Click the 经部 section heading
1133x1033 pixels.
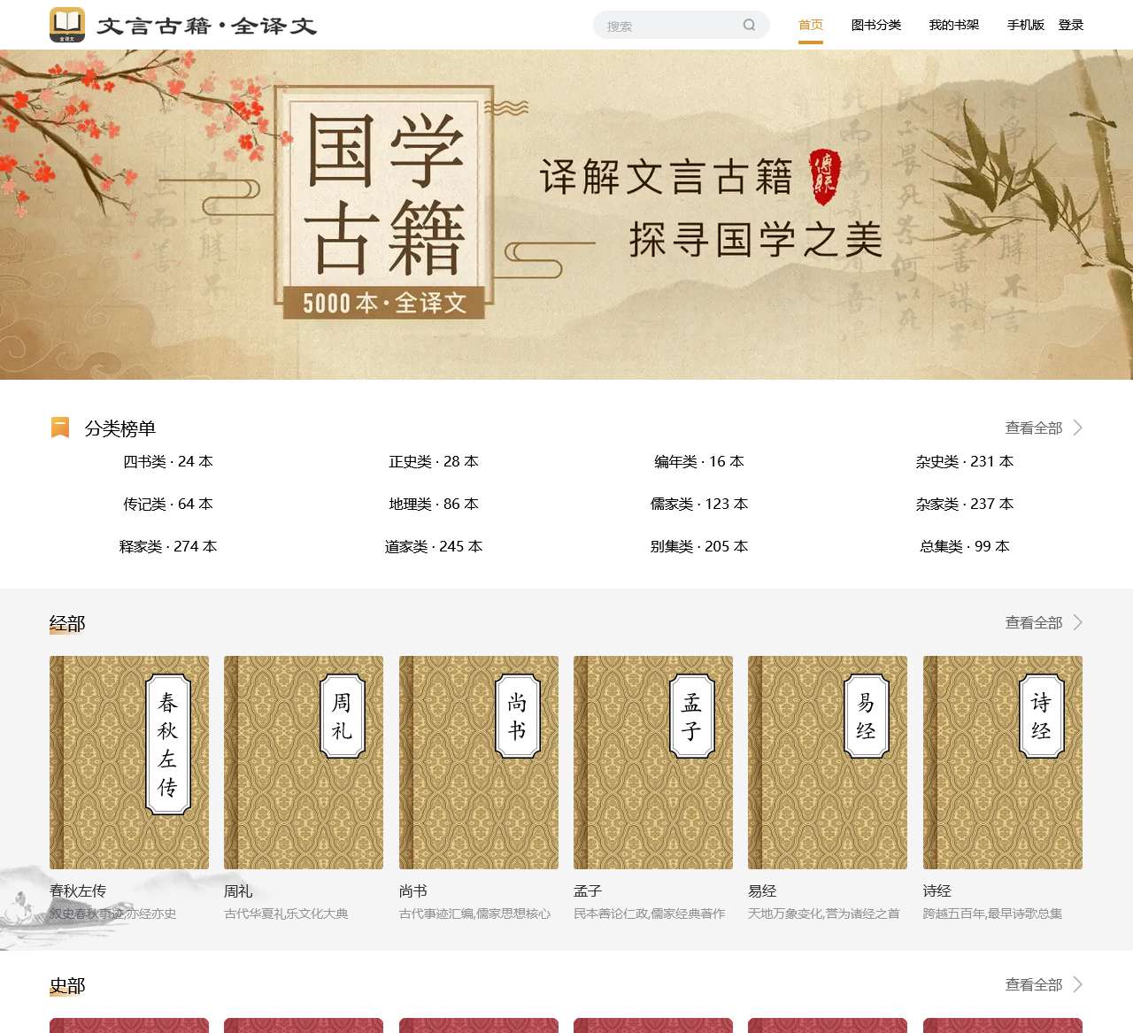(67, 623)
